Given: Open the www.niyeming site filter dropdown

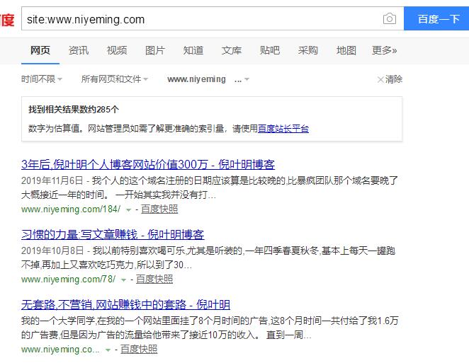Looking at the screenshot, I should [208, 79].
